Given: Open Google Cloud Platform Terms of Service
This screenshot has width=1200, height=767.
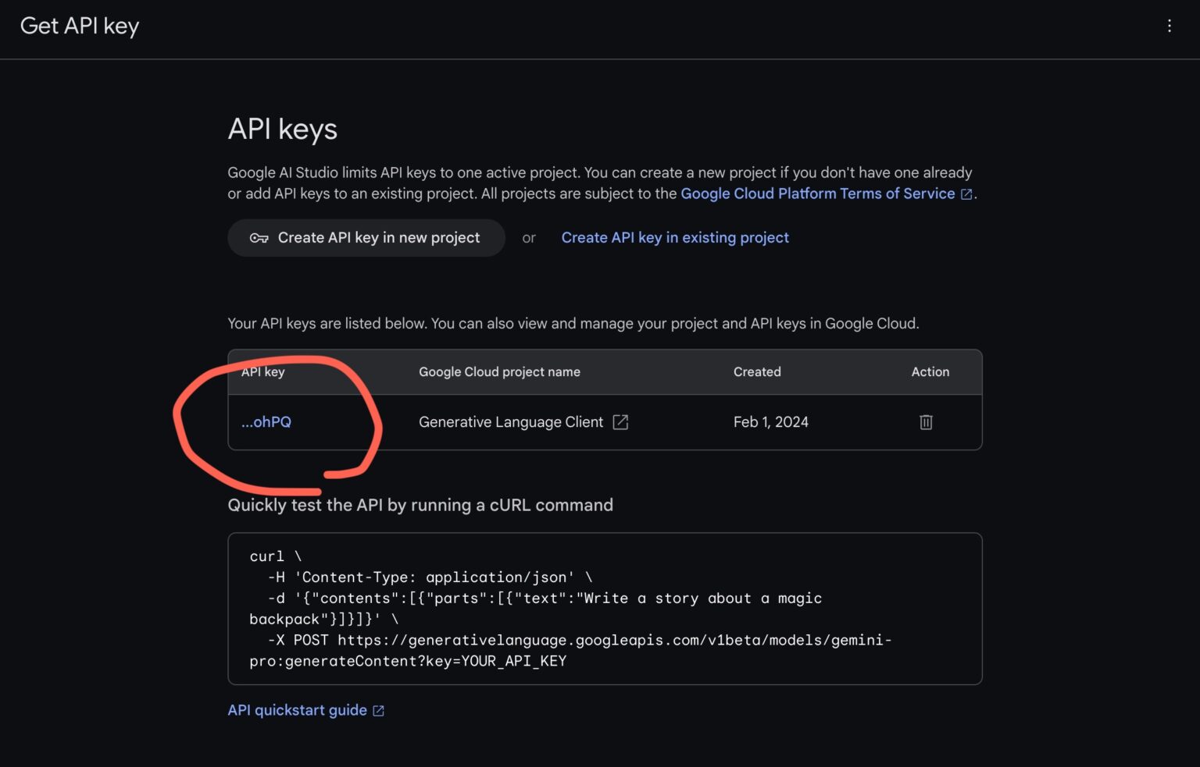Looking at the screenshot, I should tap(817, 194).
